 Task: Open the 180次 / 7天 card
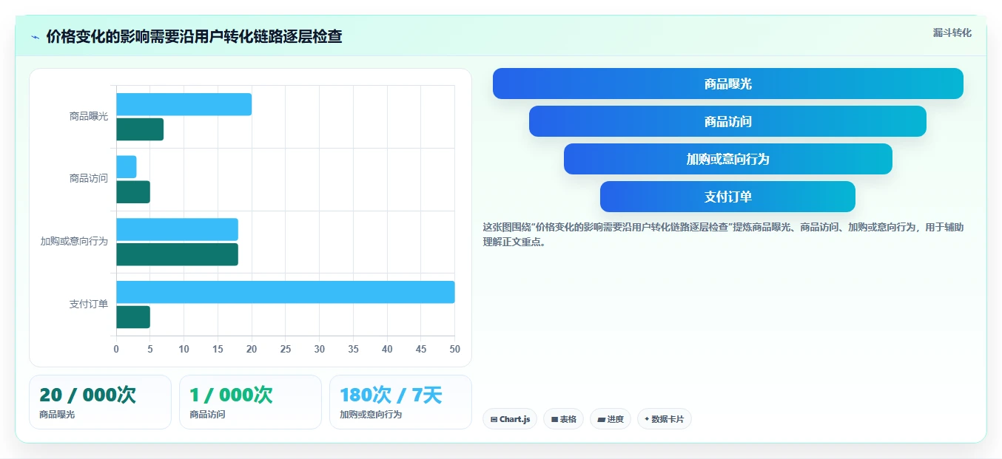pyautogui.click(x=400, y=402)
